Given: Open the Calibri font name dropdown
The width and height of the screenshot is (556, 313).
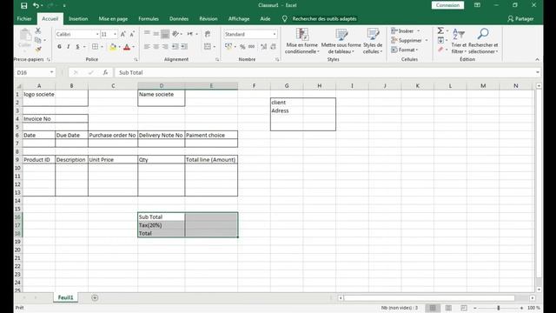Looking at the screenshot, I should click(97, 34).
